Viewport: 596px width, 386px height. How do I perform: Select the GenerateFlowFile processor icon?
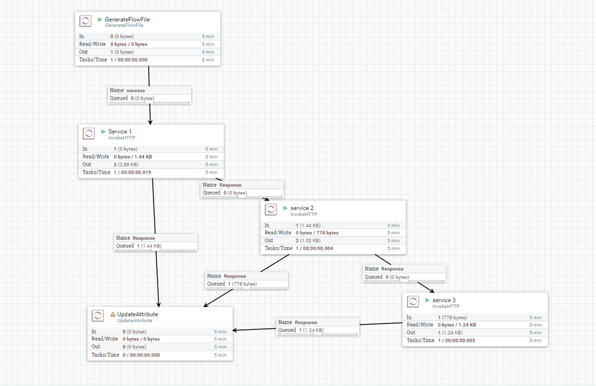85,20
